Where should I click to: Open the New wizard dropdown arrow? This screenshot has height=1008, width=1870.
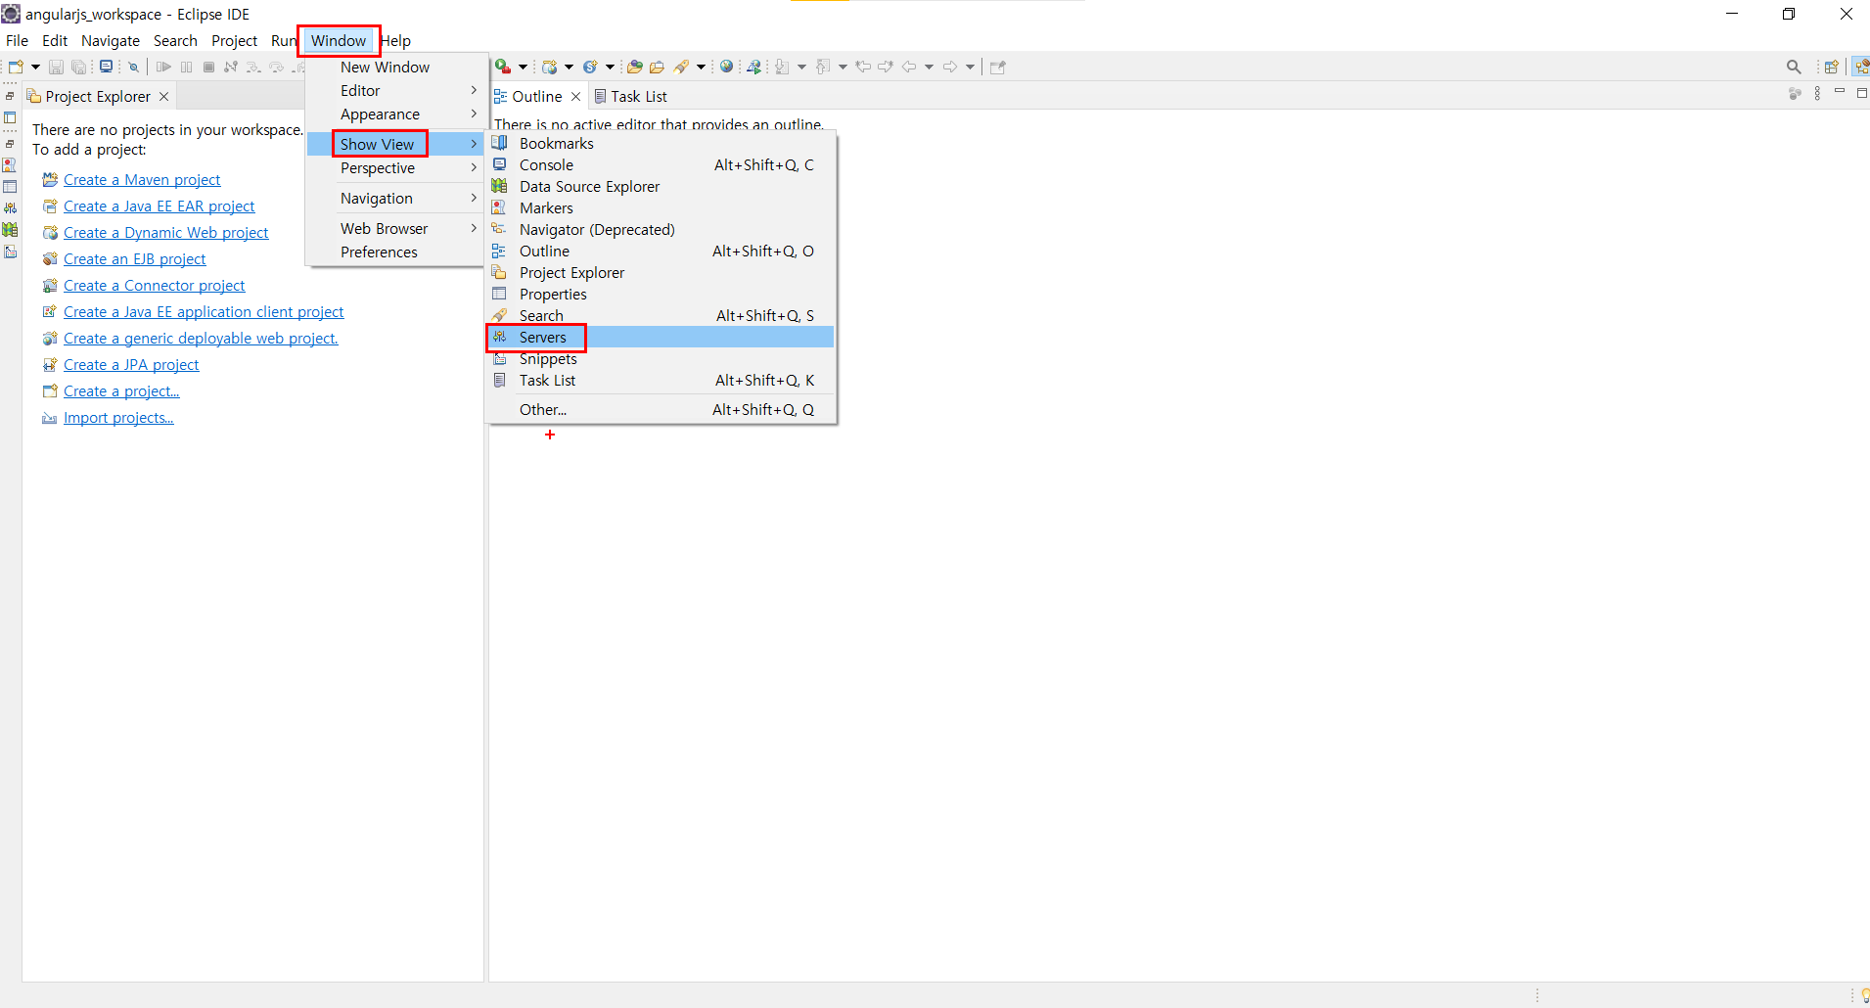pos(35,67)
